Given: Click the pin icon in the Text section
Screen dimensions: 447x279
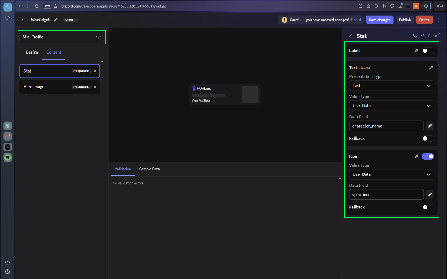Looking at the screenshot, I should pos(431,68).
